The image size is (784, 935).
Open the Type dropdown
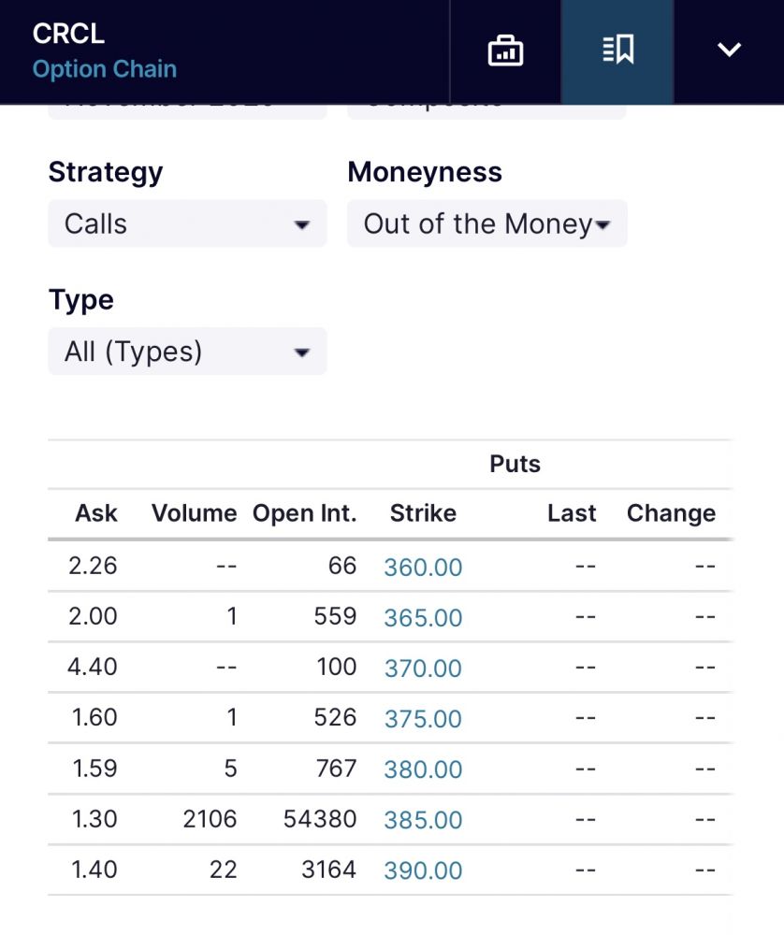(x=187, y=352)
